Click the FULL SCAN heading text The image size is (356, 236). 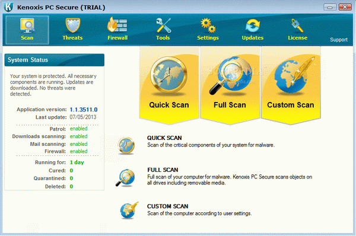click(163, 170)
